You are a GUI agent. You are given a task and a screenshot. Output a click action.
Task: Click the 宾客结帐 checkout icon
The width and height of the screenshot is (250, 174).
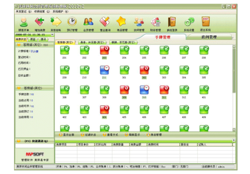click(x=55, y=23)
